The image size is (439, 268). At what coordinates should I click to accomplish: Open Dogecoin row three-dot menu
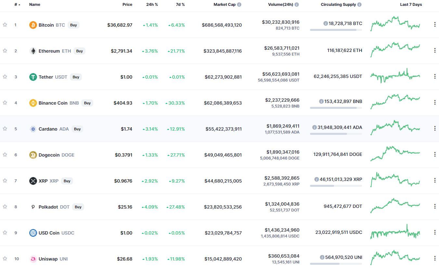click(x=435, y=155)
